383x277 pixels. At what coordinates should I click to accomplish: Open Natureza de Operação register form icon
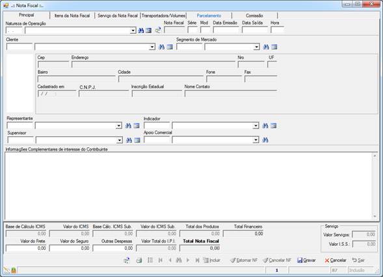click(x=148, y=30)
